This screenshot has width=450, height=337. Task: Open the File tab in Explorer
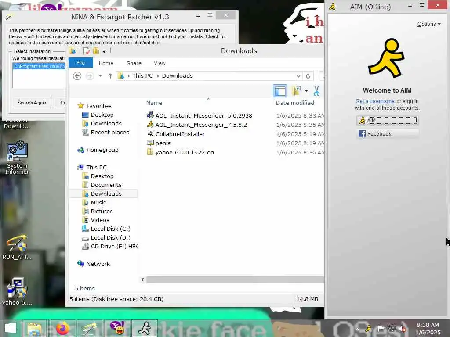[x=81, y=63]
